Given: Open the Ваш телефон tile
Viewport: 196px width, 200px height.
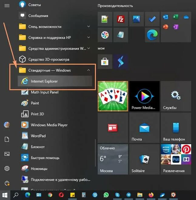Looking at the screenshot, I should click(176, 128).
